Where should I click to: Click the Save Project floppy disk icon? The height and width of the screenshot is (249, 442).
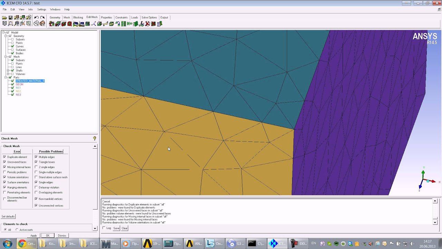click(10, 18)
